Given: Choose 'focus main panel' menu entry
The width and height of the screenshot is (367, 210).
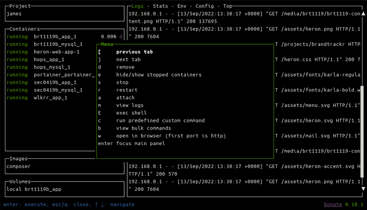Looking at the screenshot, I should 185,144.
